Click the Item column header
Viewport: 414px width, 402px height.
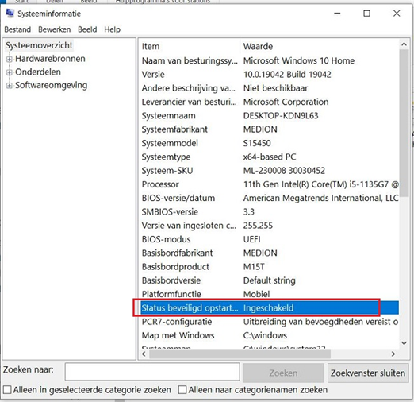pyautogui.click(x=190, y=46)
